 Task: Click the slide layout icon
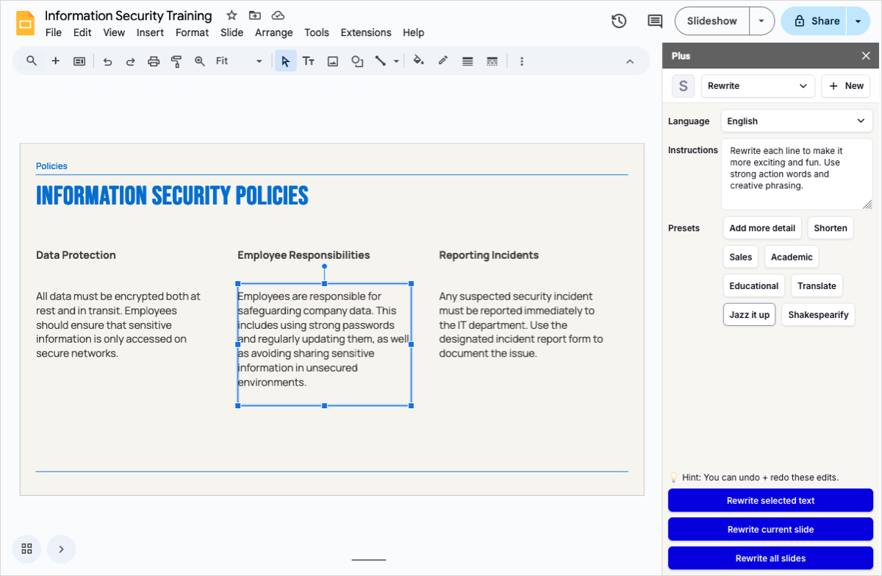(x=79, y=61)
